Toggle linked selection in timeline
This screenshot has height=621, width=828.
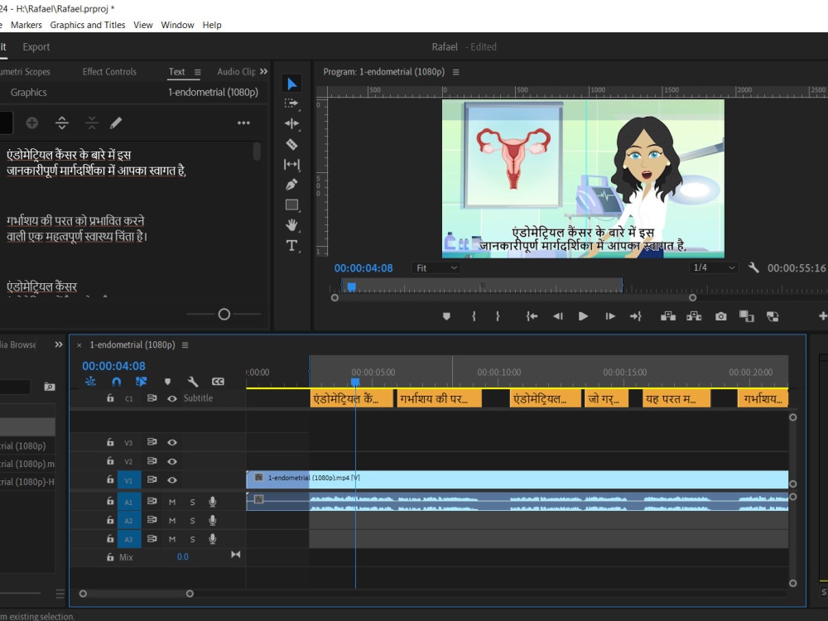point(141,381)
